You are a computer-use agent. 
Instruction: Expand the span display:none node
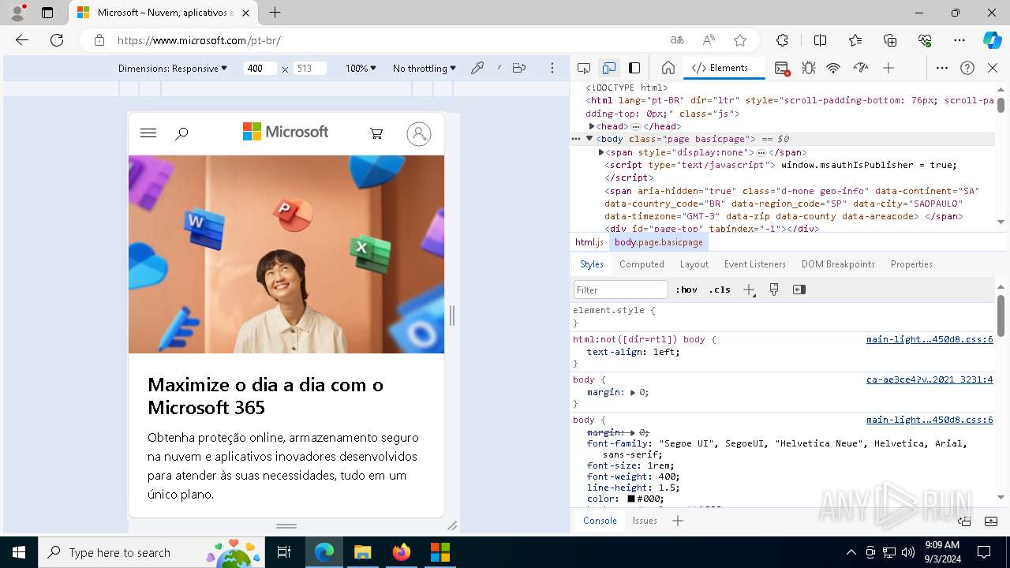[x=601, y=152]
